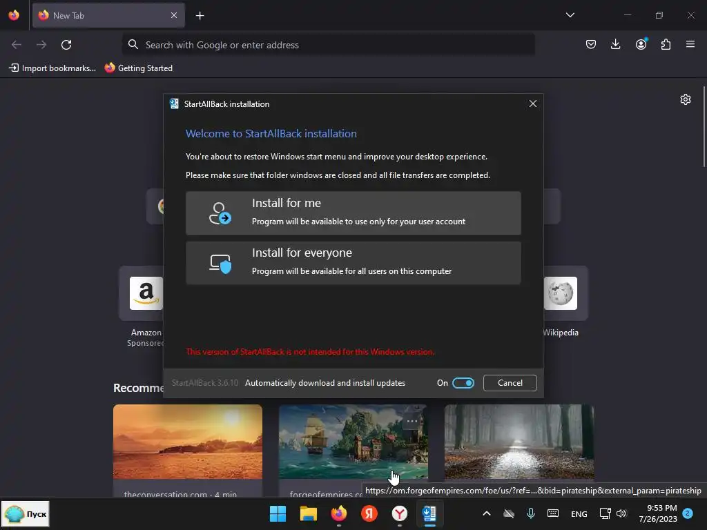Screen dimensions: 707x530
Task: Close the New Tab tab
Action: 174,15
